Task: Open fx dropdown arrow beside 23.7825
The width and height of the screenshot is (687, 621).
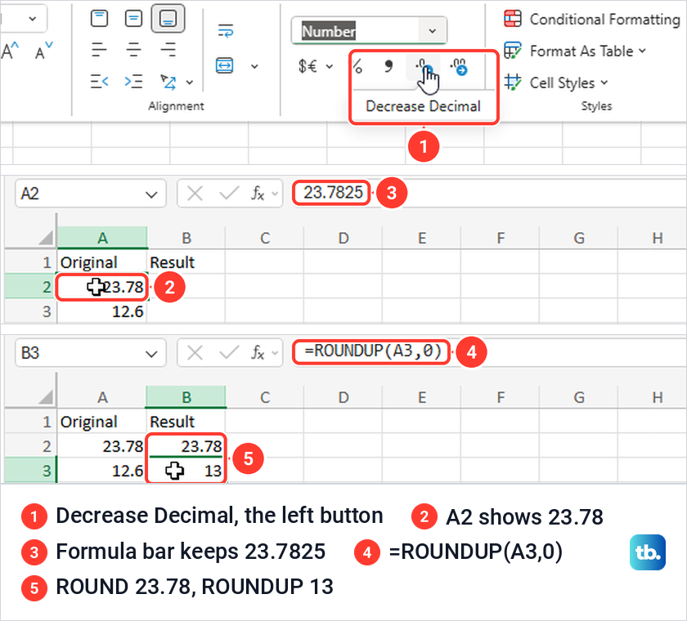Action: (275, 194)
